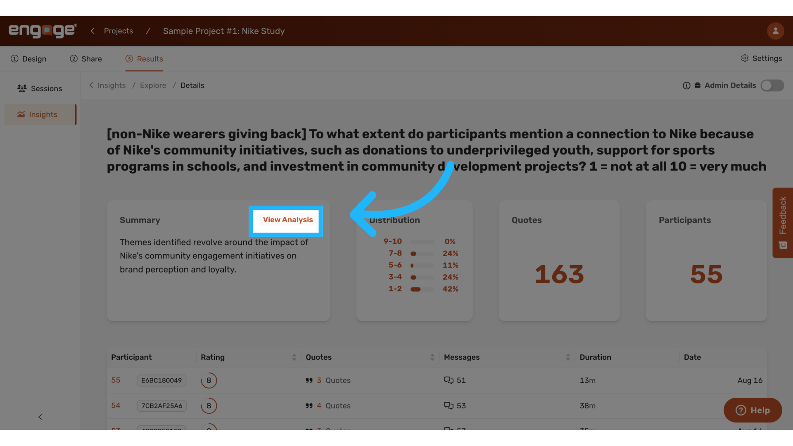Open the Feedback side tab
The image size is (793, 446).
click(x=783, y=223)
